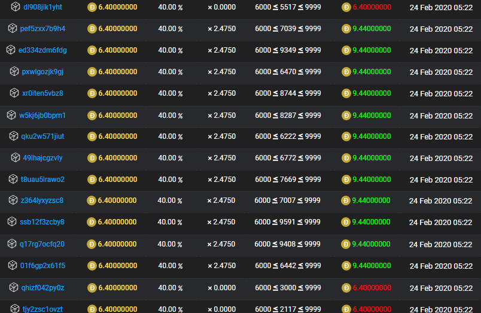Open the tjy2zsc1ovzt bet link
Image resolution: width=481 pixels, height=313 pixels.
click(42, 309)
